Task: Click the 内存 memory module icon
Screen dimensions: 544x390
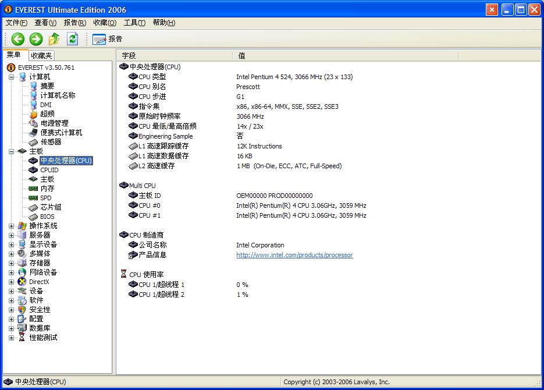Action: tap(33, 189)
